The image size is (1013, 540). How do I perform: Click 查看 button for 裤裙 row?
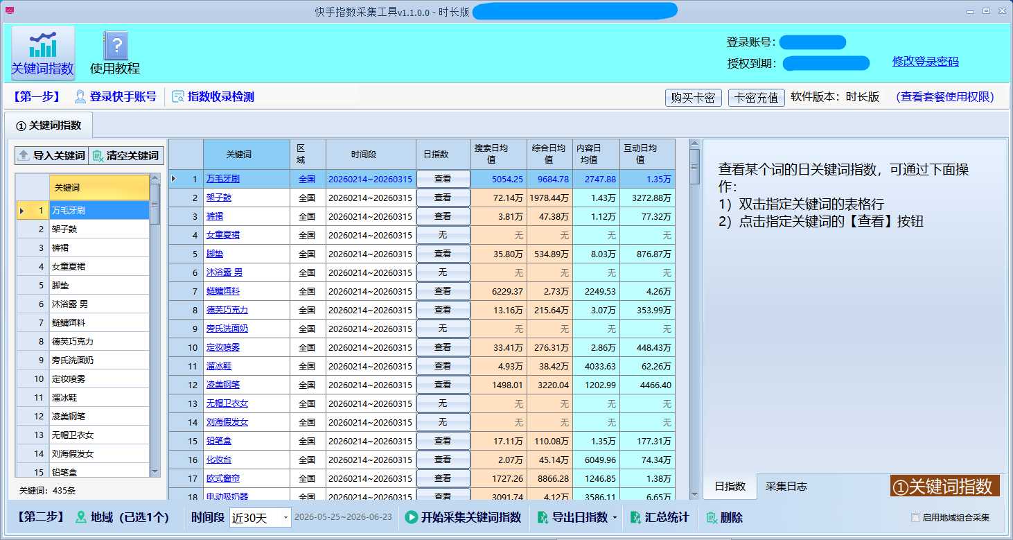click(443, 216)
